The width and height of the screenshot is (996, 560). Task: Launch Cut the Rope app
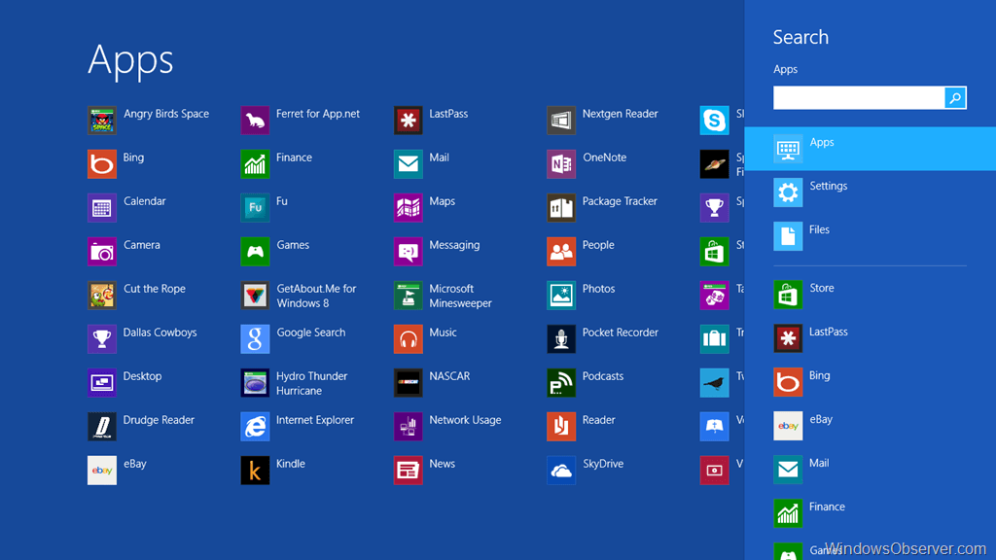pos(102,296)
